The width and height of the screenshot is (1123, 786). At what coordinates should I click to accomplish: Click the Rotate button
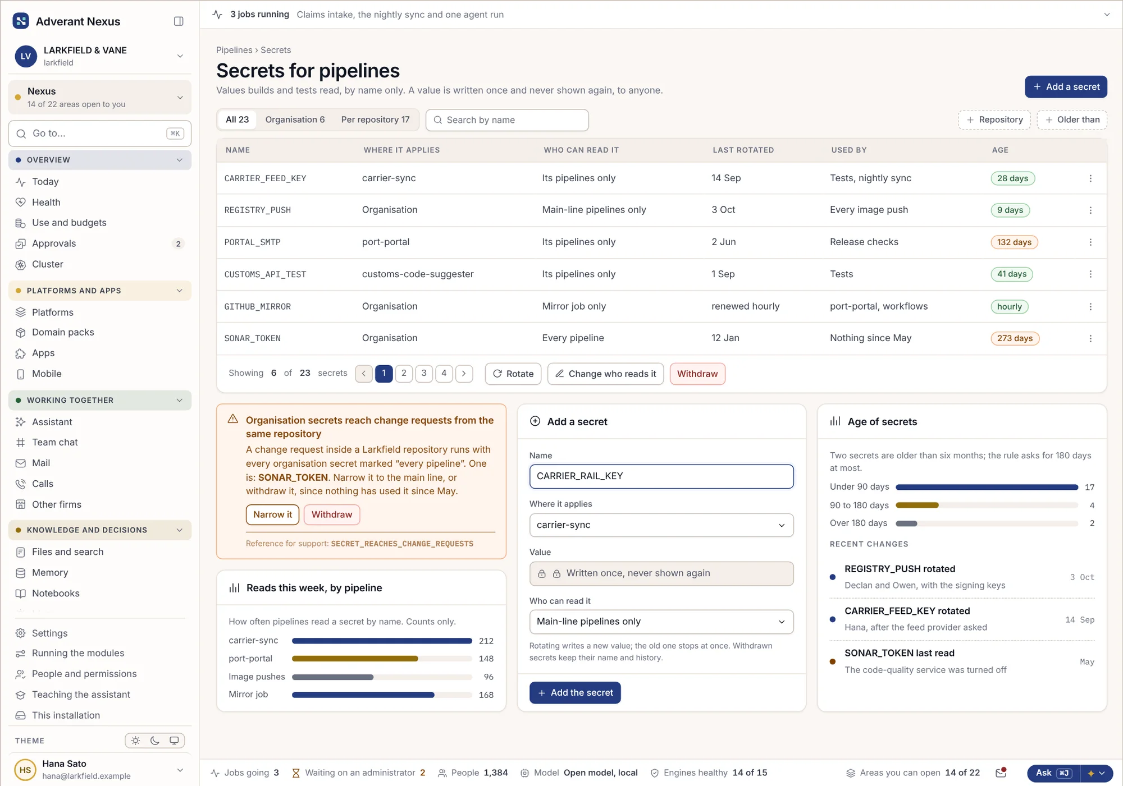pos(513,374)
